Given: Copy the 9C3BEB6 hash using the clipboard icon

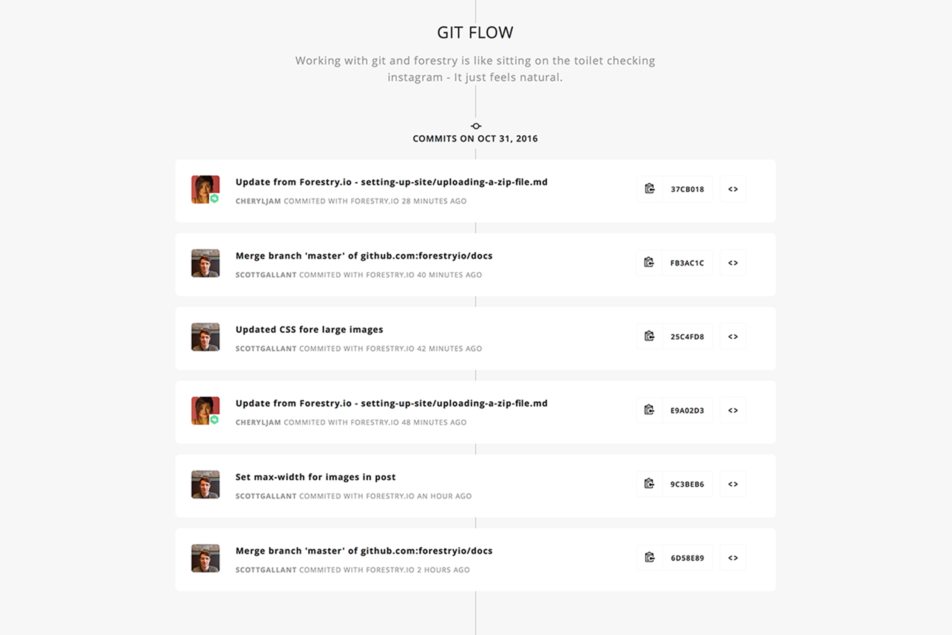Looking at the screenshot, I should click(650, 484).
